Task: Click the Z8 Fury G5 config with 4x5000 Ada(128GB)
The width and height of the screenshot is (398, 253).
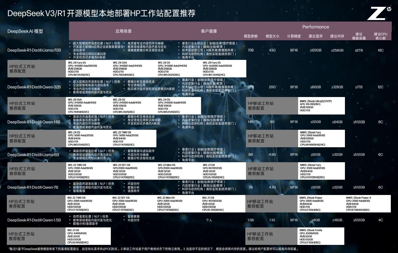Action: pos(218,69)
